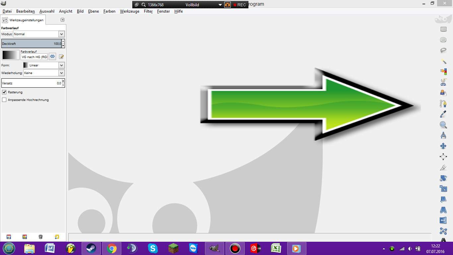
Task: Select the Zoom magnifier tool
Action: [443, 125]
